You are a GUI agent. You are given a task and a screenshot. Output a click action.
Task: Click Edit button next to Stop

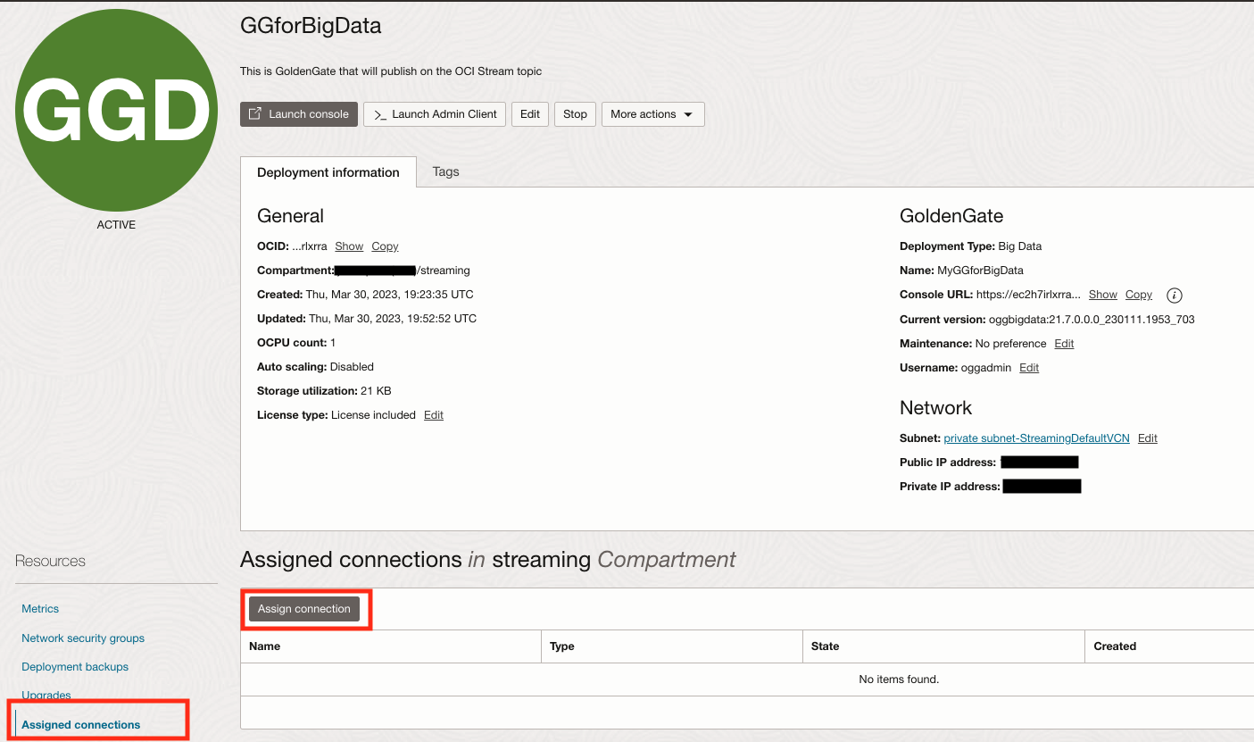530,114
